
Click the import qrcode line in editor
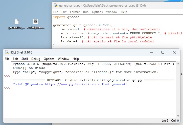coord(66,17)
